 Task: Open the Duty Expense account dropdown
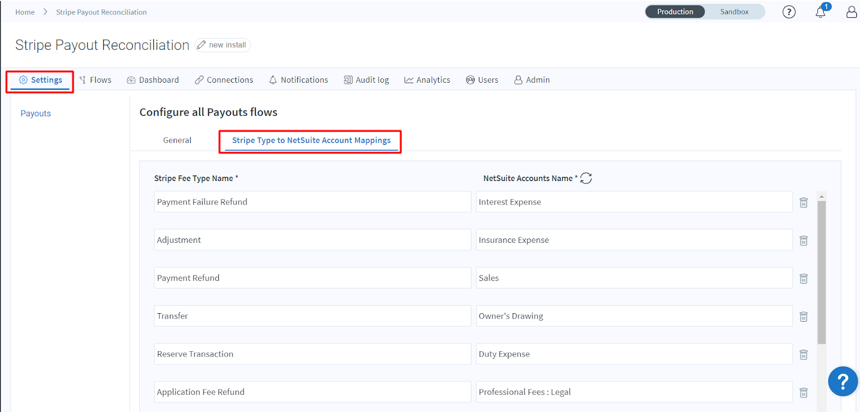point(634,354)
